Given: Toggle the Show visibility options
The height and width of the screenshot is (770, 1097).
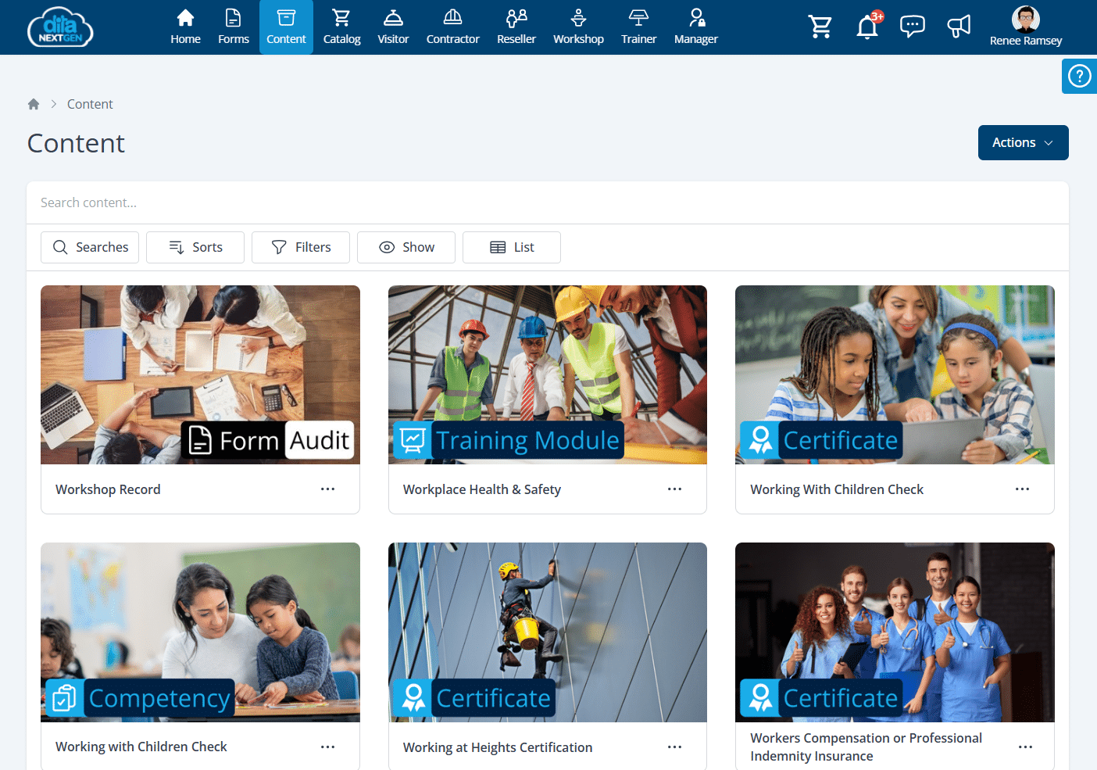Looking at the screenshot, I should (406, 247).
